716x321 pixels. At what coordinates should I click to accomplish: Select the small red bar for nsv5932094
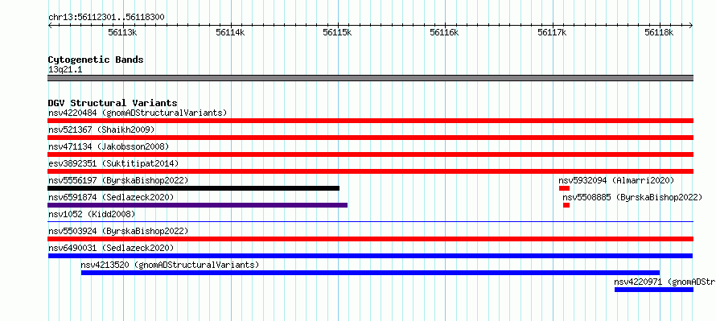pyautogui.click(x=565, y=188)
